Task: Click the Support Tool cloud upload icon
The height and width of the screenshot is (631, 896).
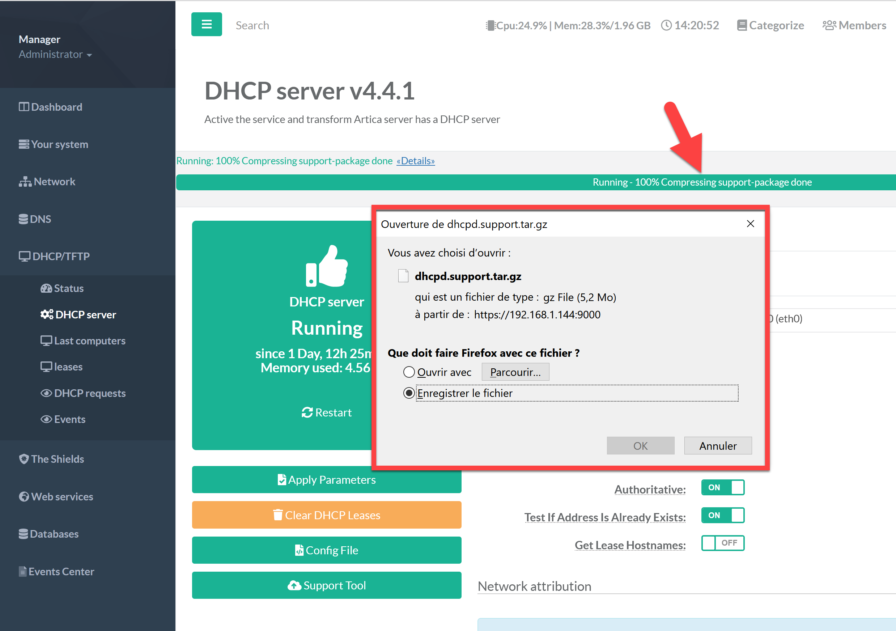Action: point(294,585)
